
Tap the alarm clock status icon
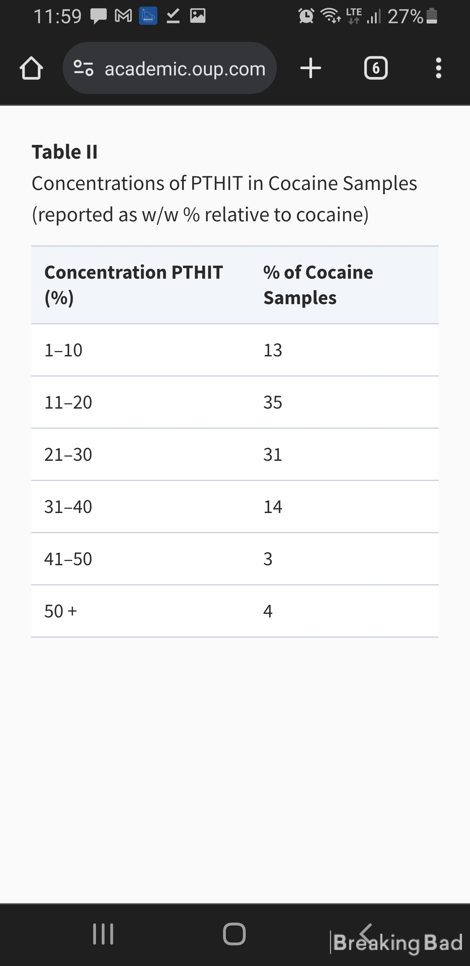click(306, 16)
